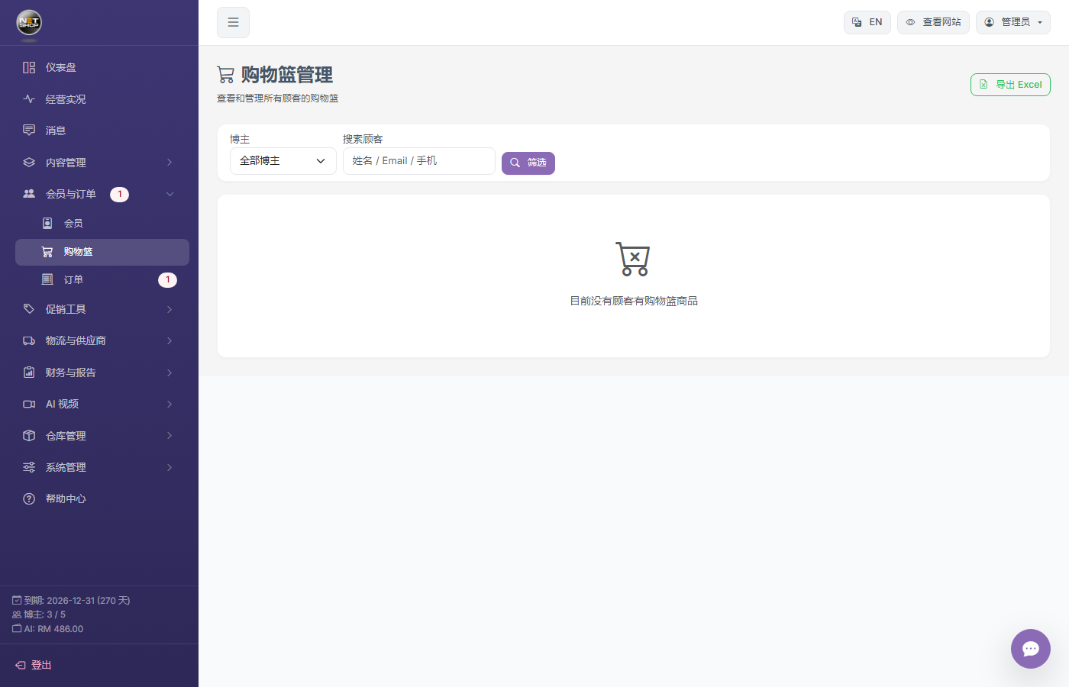Viewport: 1069px width, 687px height.
Task: Click the camera icon beside AI 视频
Action: pos(29,404)
